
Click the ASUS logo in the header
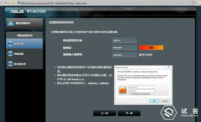[x=17, y=11]
